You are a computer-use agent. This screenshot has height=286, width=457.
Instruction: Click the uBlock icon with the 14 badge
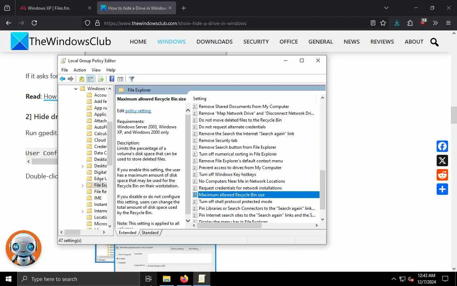(423, 23)
